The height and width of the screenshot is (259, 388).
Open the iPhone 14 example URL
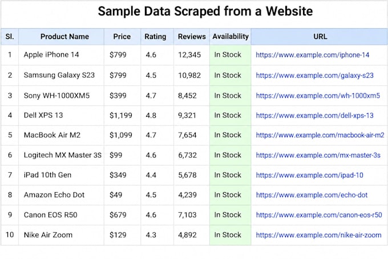(312, 55)
